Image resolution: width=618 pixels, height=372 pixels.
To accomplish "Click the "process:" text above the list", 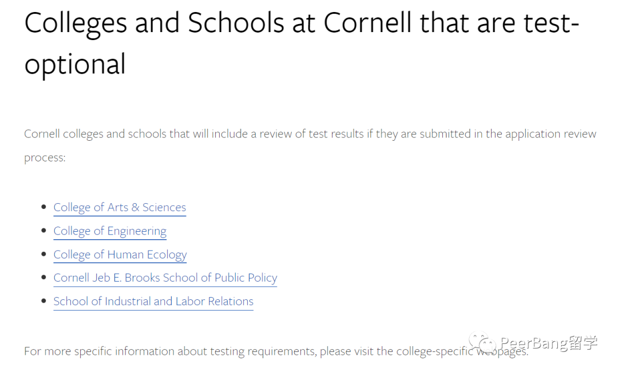I will click(45, 157).
